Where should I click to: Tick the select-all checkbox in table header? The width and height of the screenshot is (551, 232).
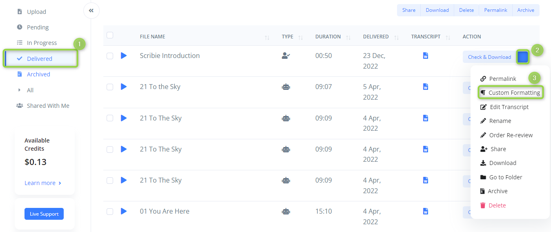110,35
